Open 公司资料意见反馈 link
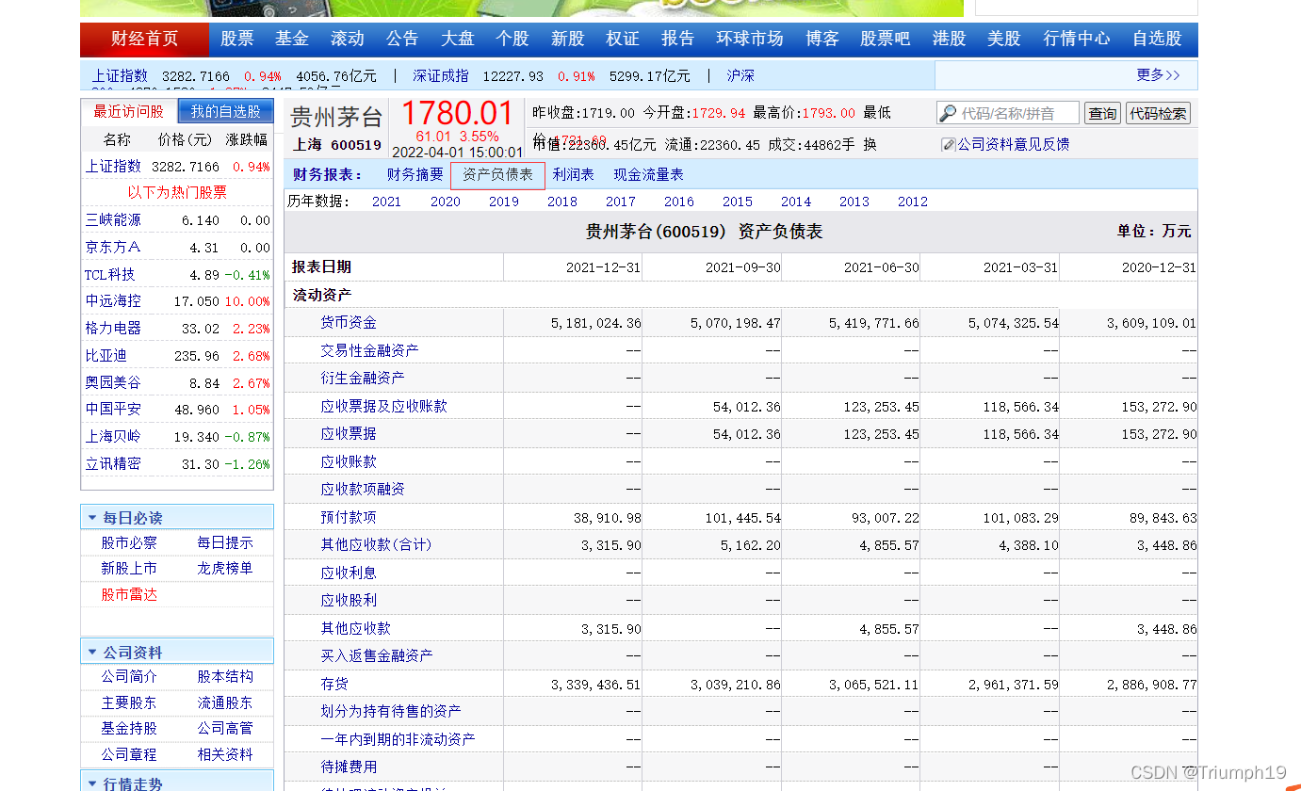This screenshot has height=791, width=1301. click(1014, 145)
